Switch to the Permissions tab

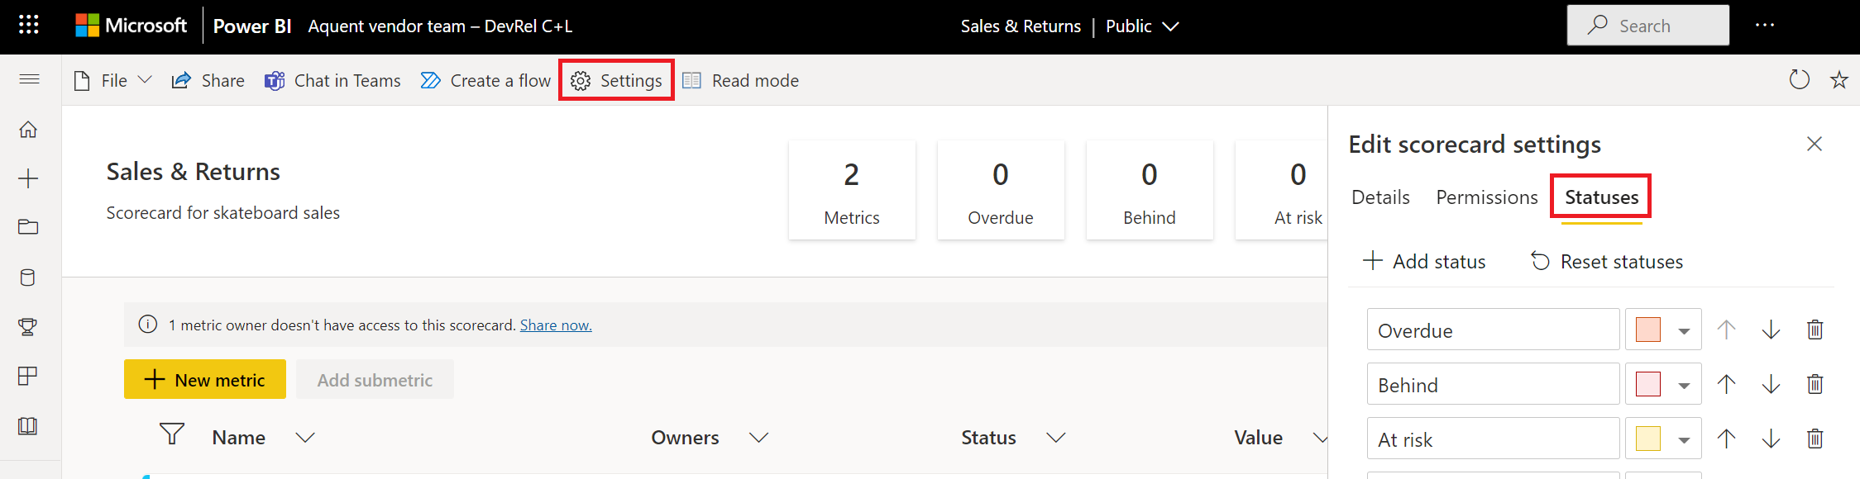[x=1486, y=197]
